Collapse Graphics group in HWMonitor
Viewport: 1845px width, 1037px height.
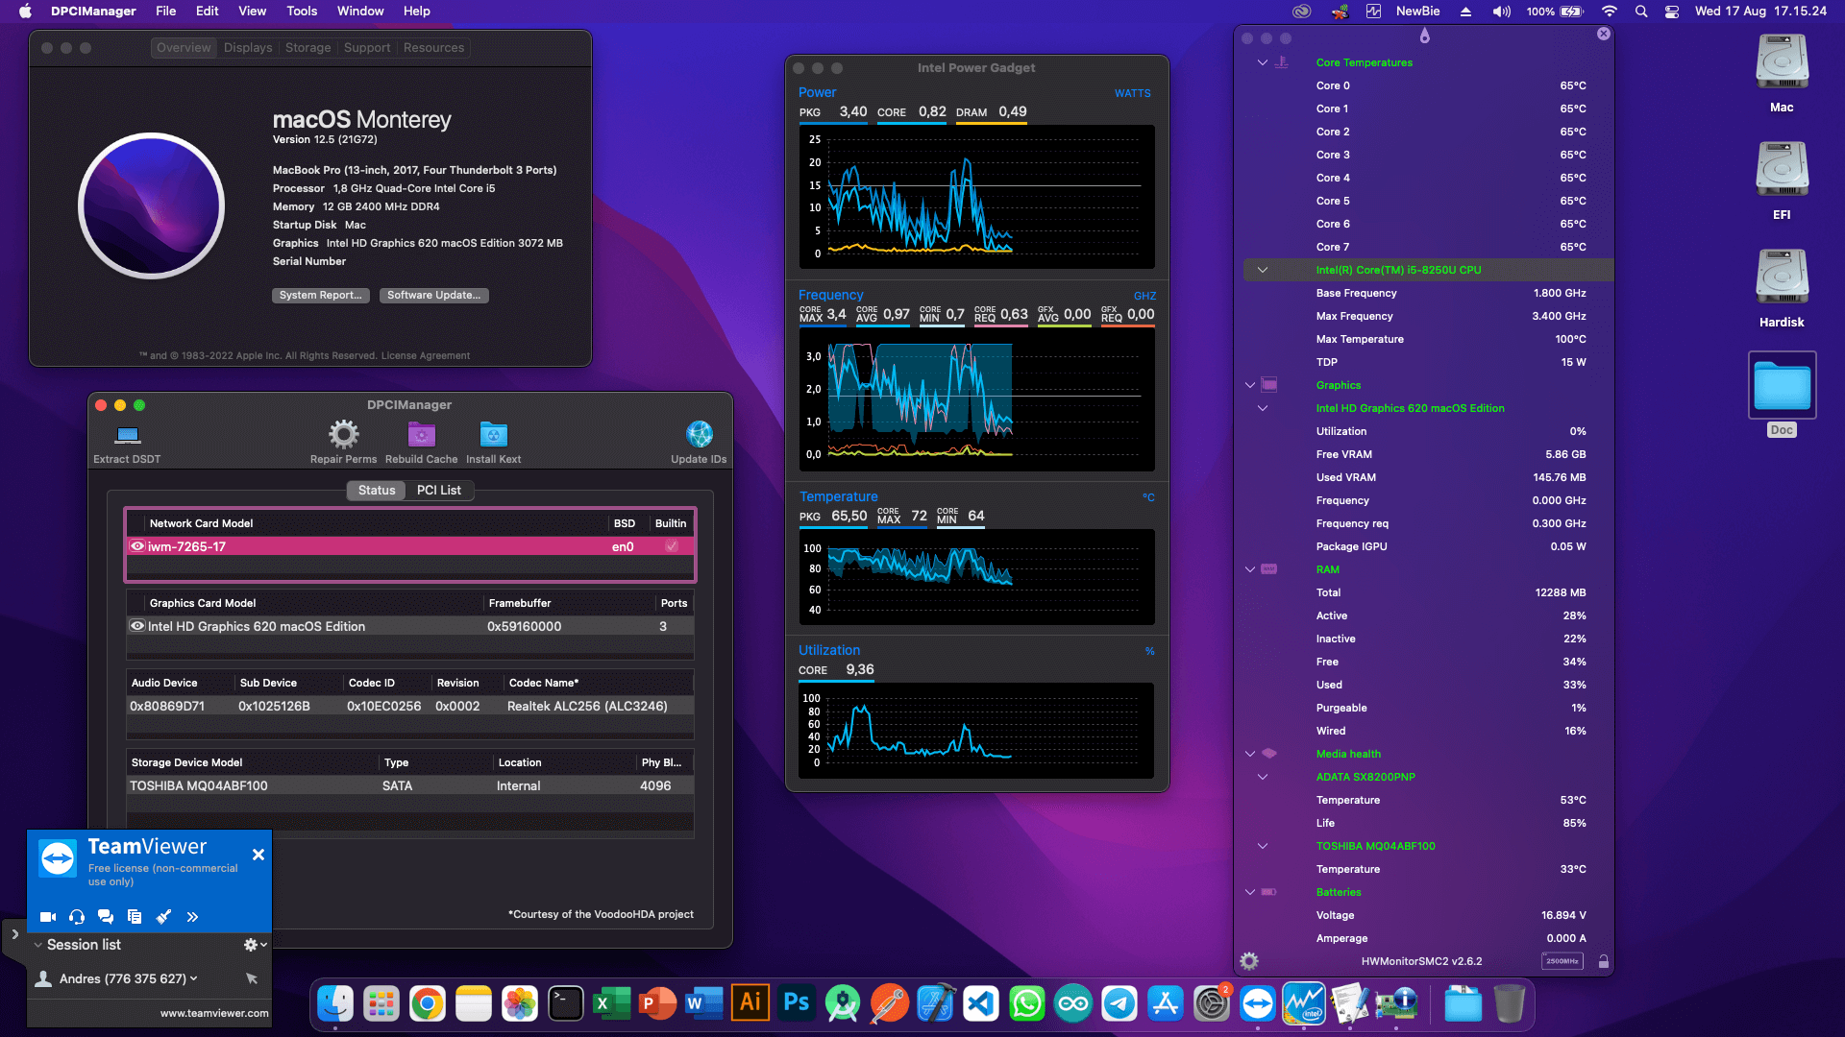tap(1250, 385)
